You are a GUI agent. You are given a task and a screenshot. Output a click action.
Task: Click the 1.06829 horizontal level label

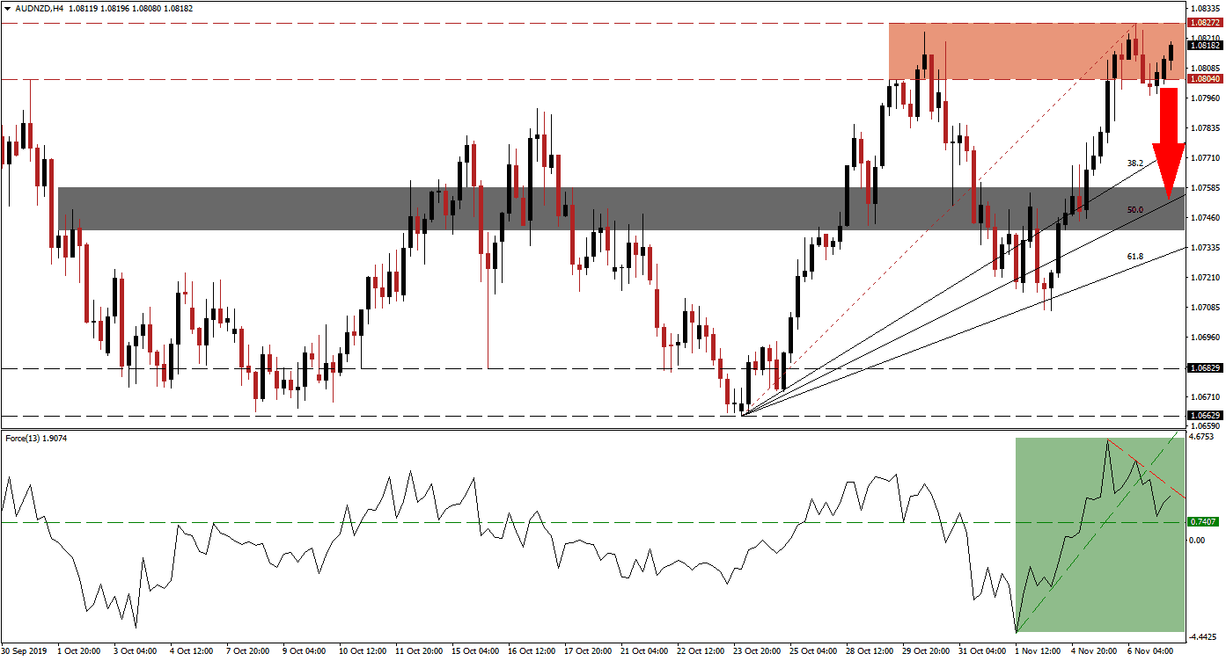click(1205, 367)
